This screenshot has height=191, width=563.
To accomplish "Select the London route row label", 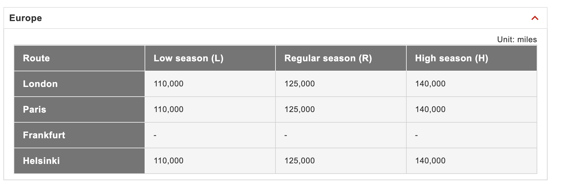I will pyautogui.click(x=40, y=84).
